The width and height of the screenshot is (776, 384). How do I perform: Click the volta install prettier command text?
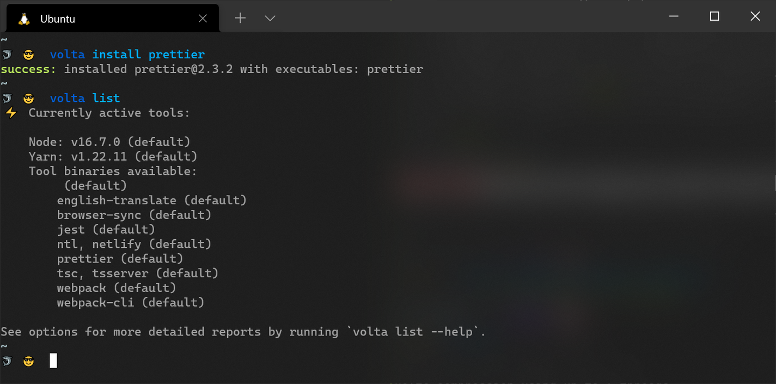[x=126, y=54]
